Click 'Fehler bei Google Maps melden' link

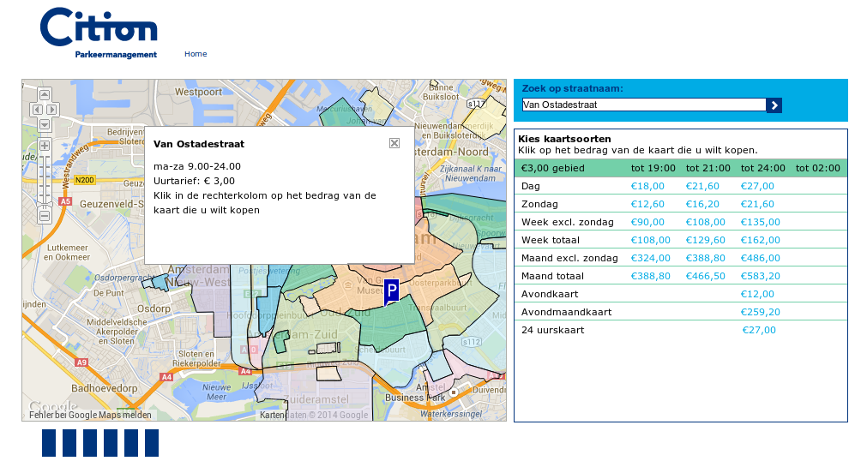tap(90, 415)
